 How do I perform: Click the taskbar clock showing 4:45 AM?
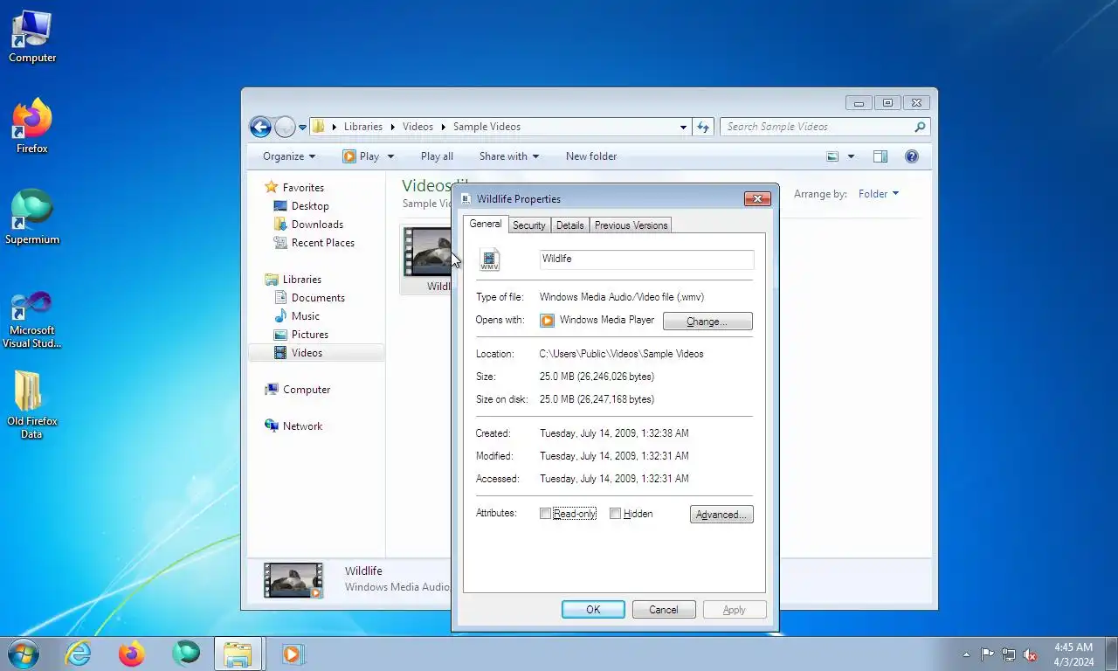(1073, 654)
